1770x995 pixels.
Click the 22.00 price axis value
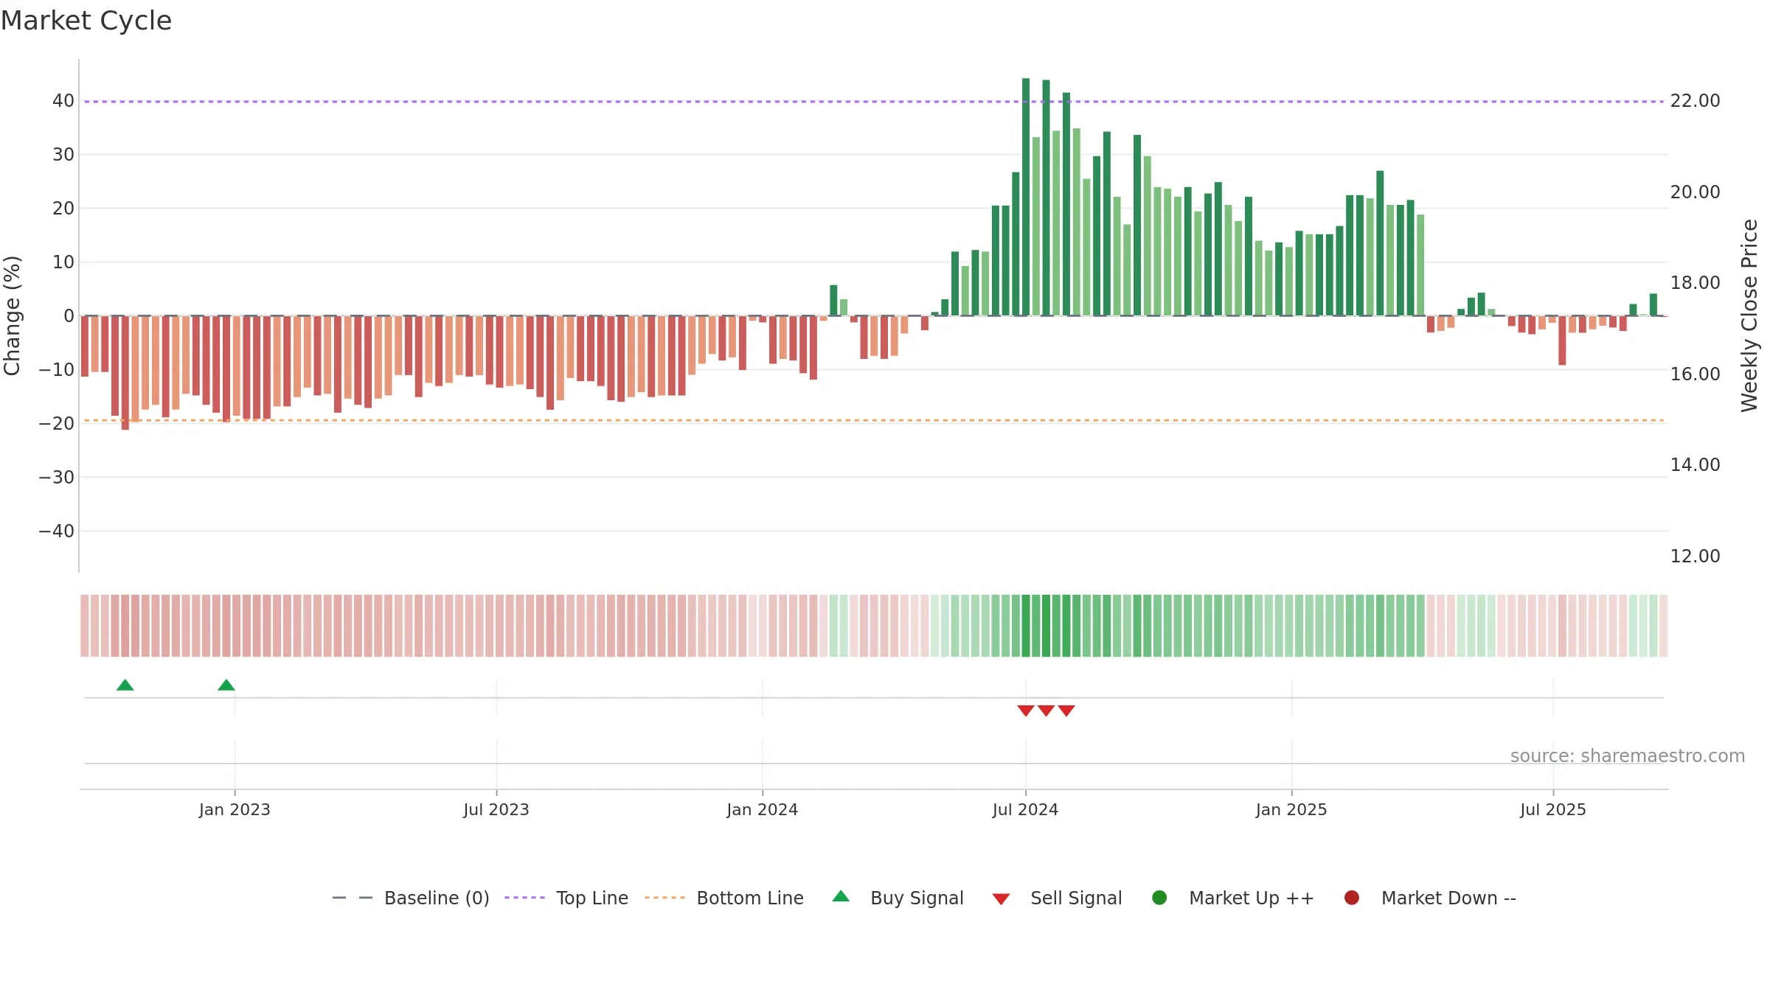point(1695,101)
